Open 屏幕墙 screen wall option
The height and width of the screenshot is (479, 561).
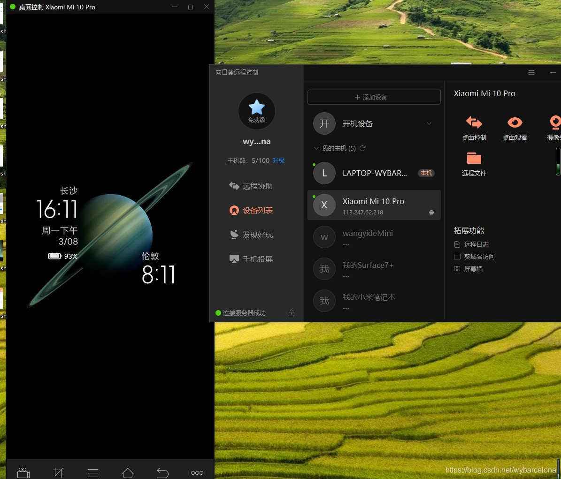pyautogui.click(x=469, y=269)
